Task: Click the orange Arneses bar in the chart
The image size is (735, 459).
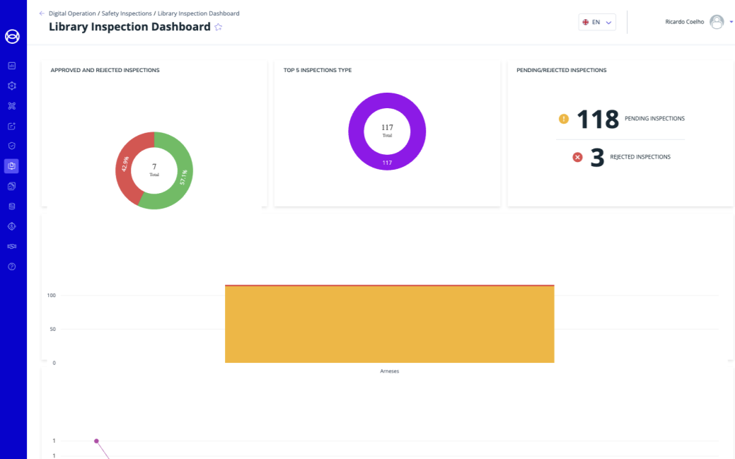Action: (x=389, y=325)
